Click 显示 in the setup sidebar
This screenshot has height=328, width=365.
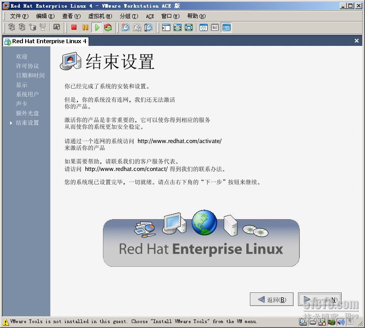22,85
